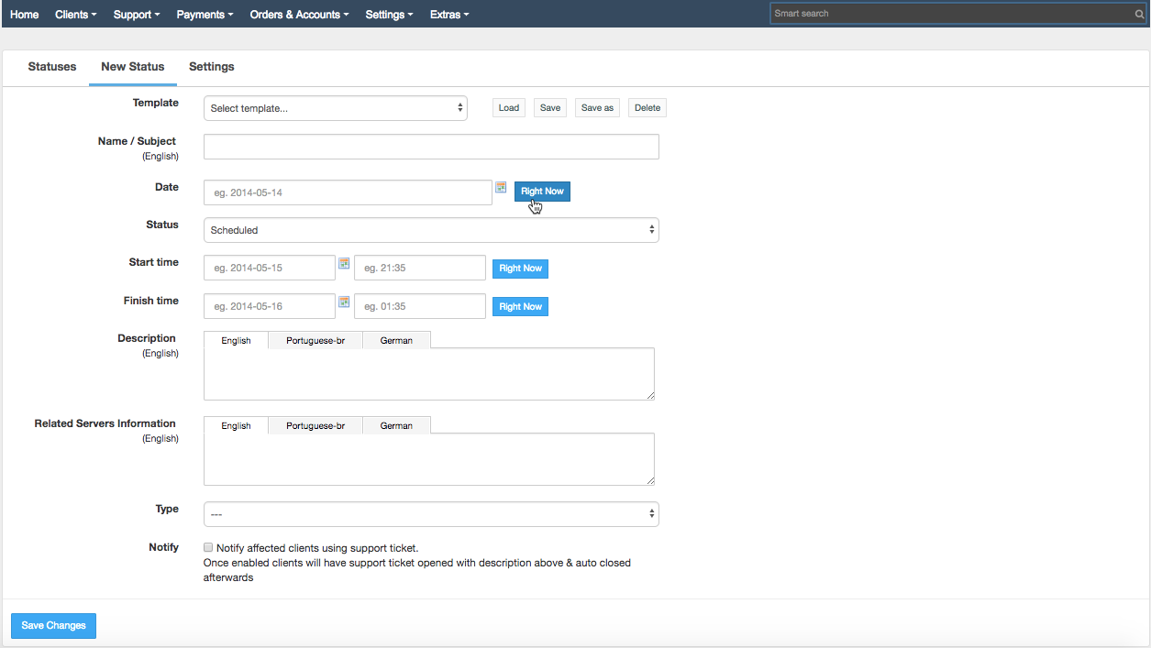Open the Type dropdown
This screenshot has height=648, width=1151.
point(431,513)
